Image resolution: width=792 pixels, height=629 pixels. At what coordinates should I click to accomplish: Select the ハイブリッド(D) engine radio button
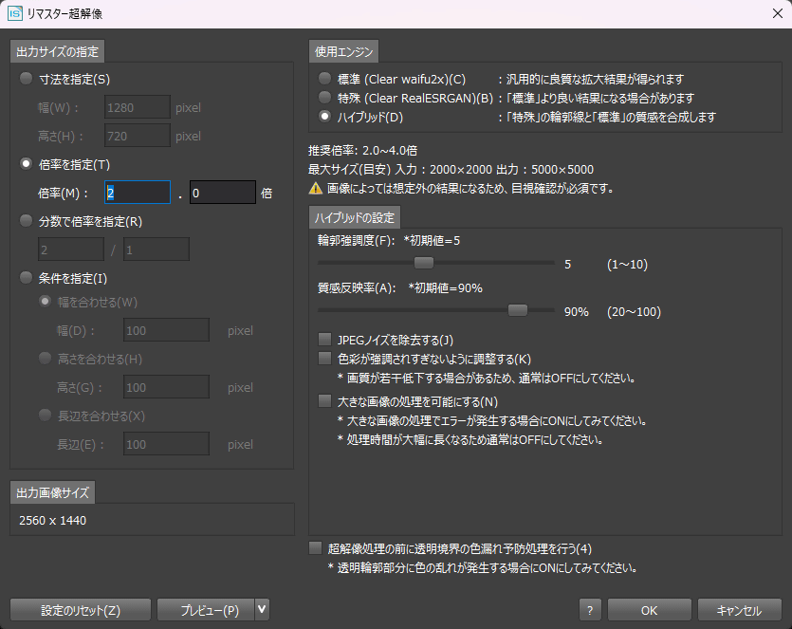coord(324,117)
